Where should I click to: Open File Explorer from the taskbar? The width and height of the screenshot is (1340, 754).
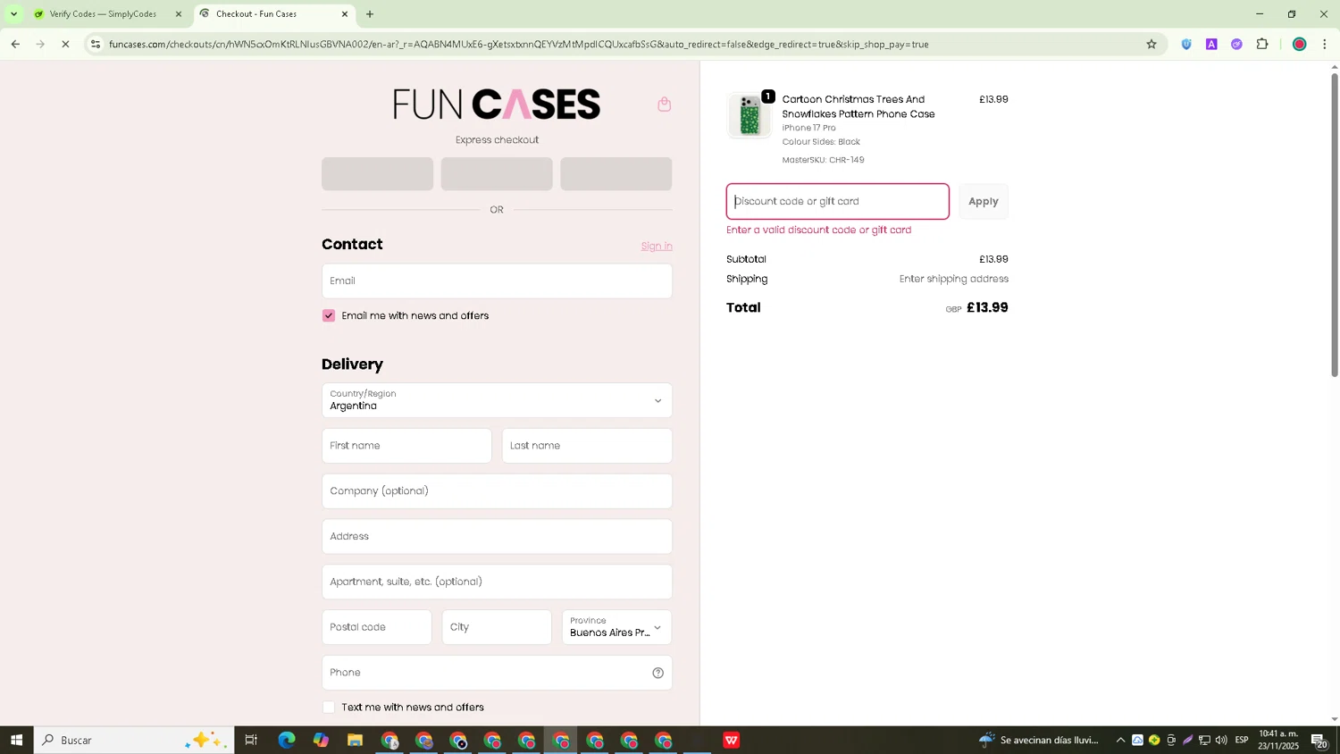355,740
